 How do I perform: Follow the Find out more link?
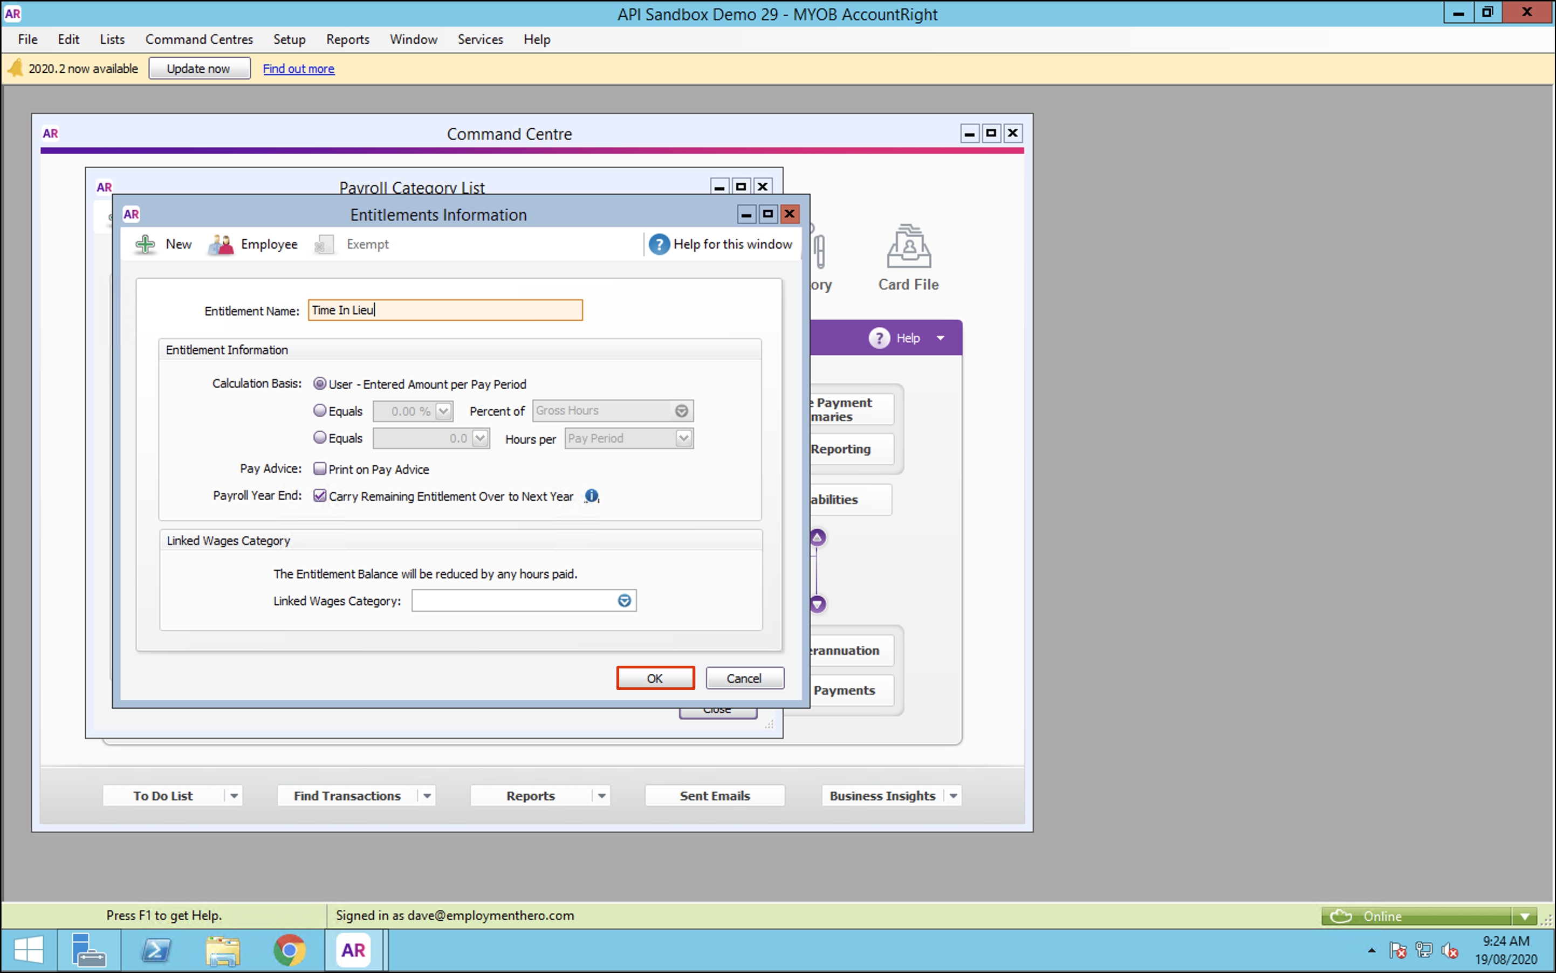click(x=298, y=69)
